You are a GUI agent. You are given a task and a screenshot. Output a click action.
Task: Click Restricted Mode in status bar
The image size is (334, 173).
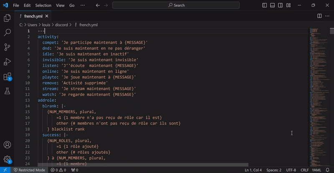click(29, 170)
